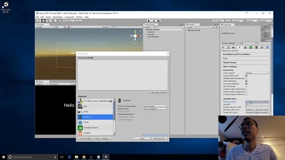The width and height of the screenshot is (285, 160).
Task: Toggle Graphics Jobs (Experimental) checkbox
Action: click(246, 89)
